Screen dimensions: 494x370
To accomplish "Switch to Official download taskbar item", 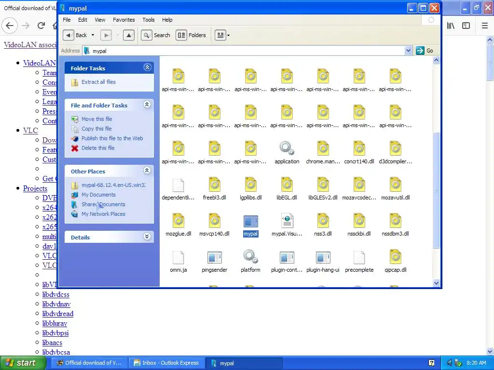I will click(x=89, y=363).
